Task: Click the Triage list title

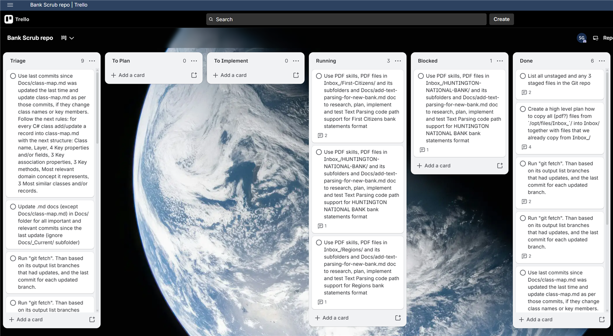Action: [18, 61]
